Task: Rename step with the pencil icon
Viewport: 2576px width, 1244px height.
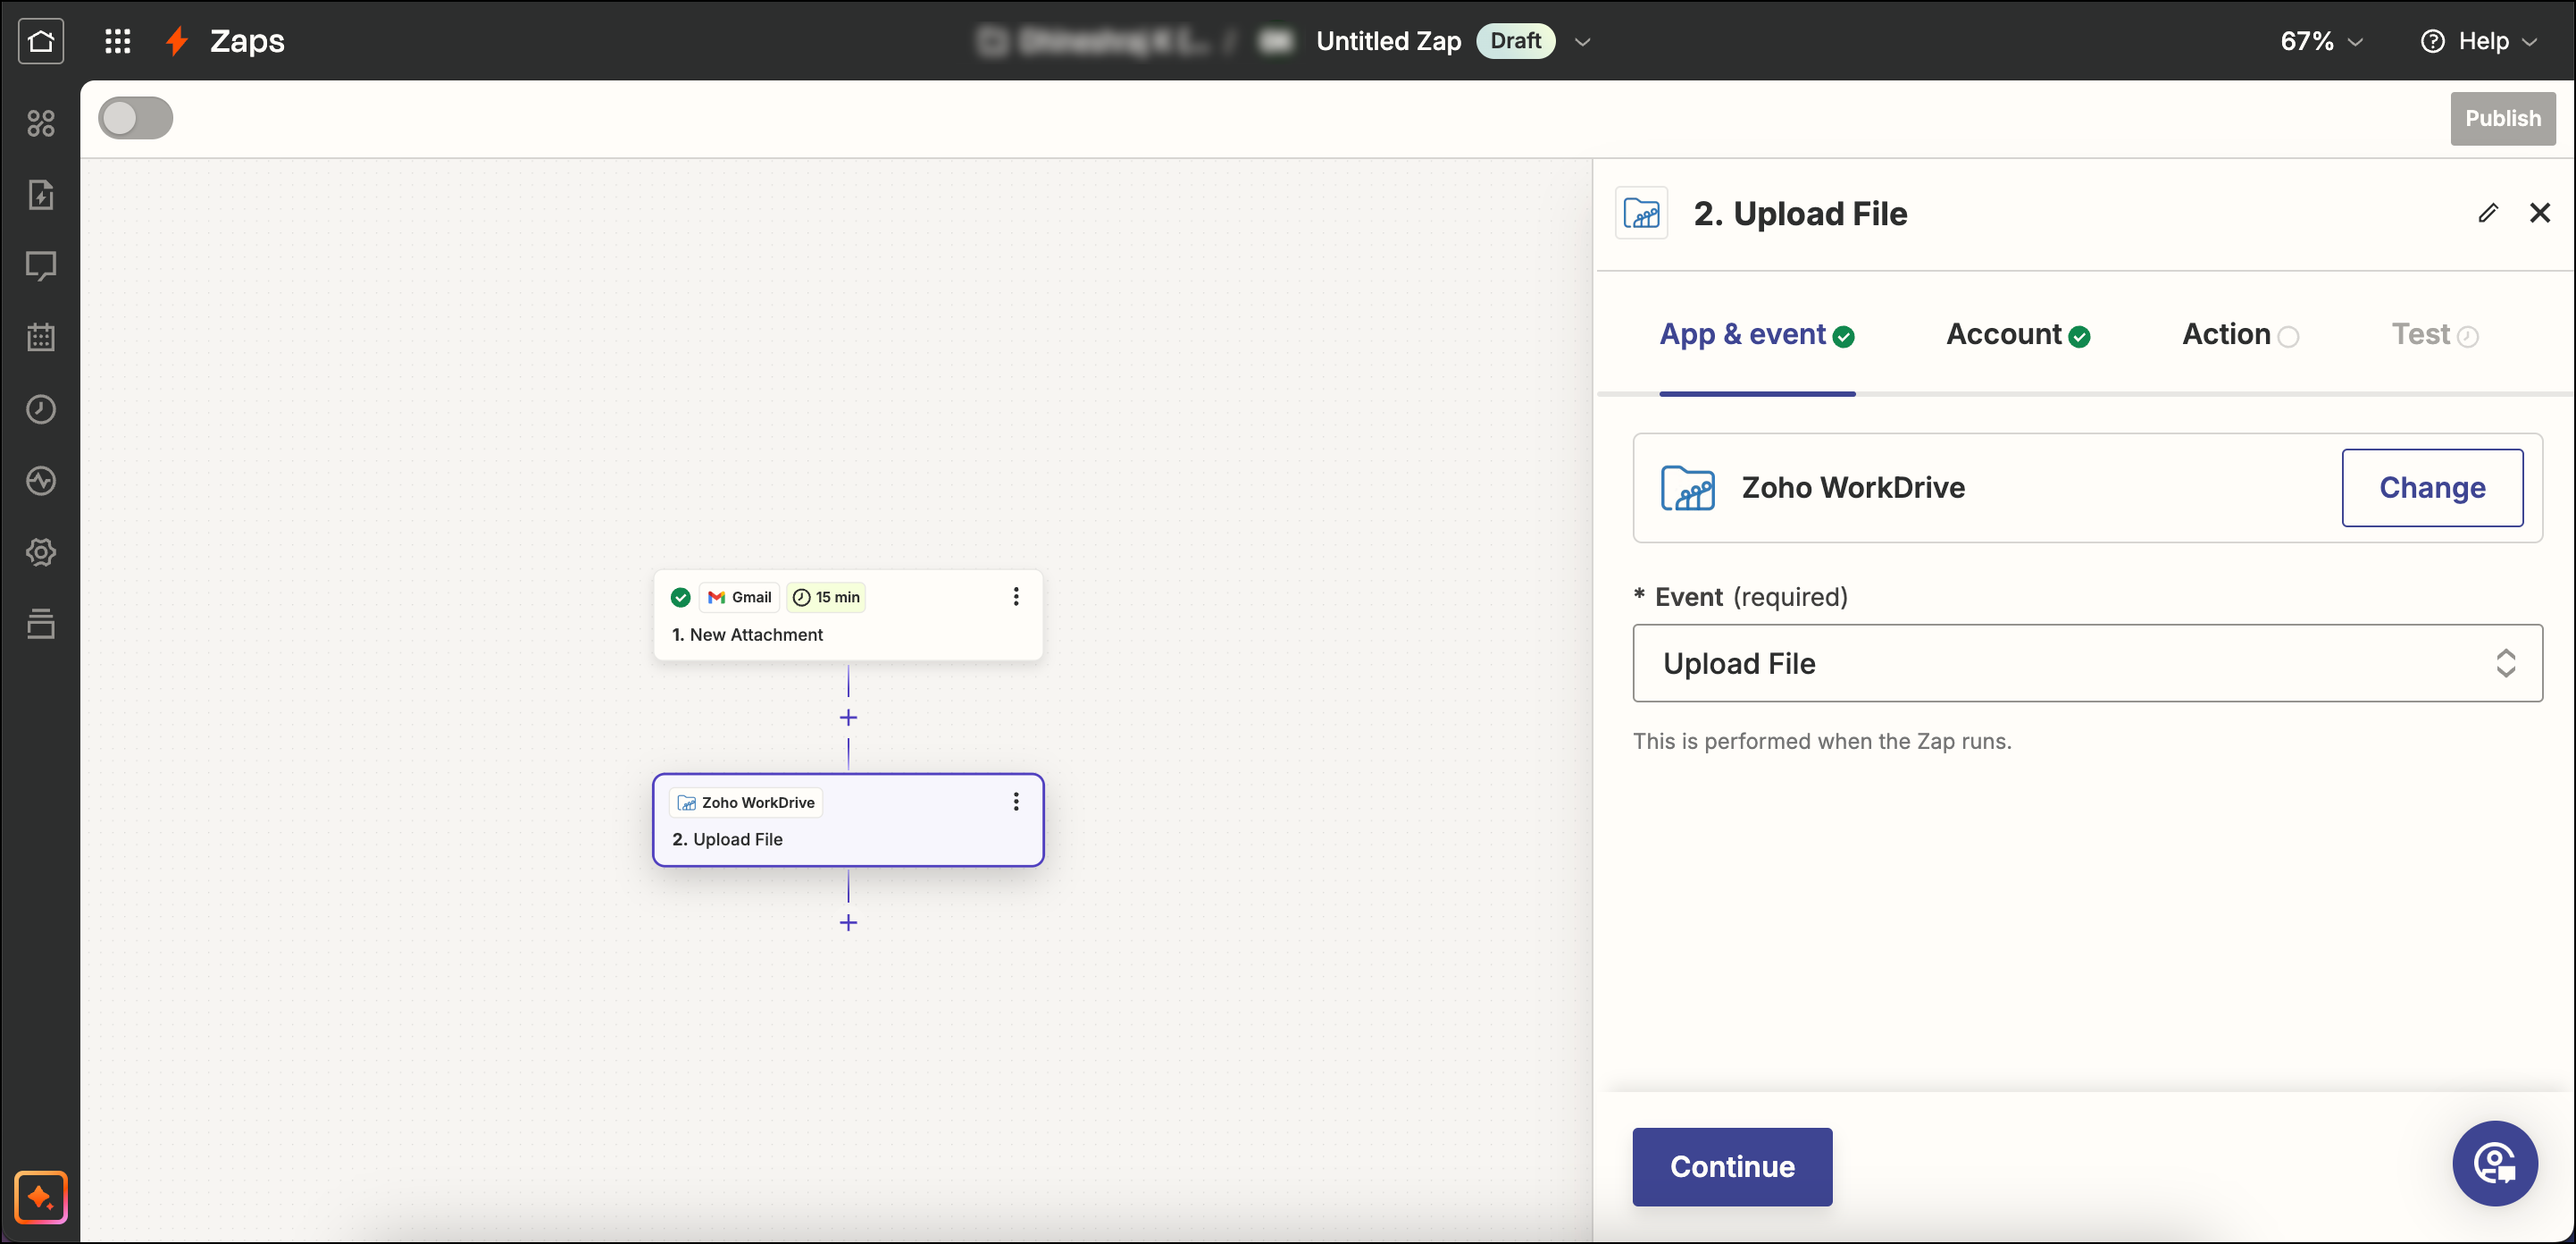Action: click(x=2488, y=214)
